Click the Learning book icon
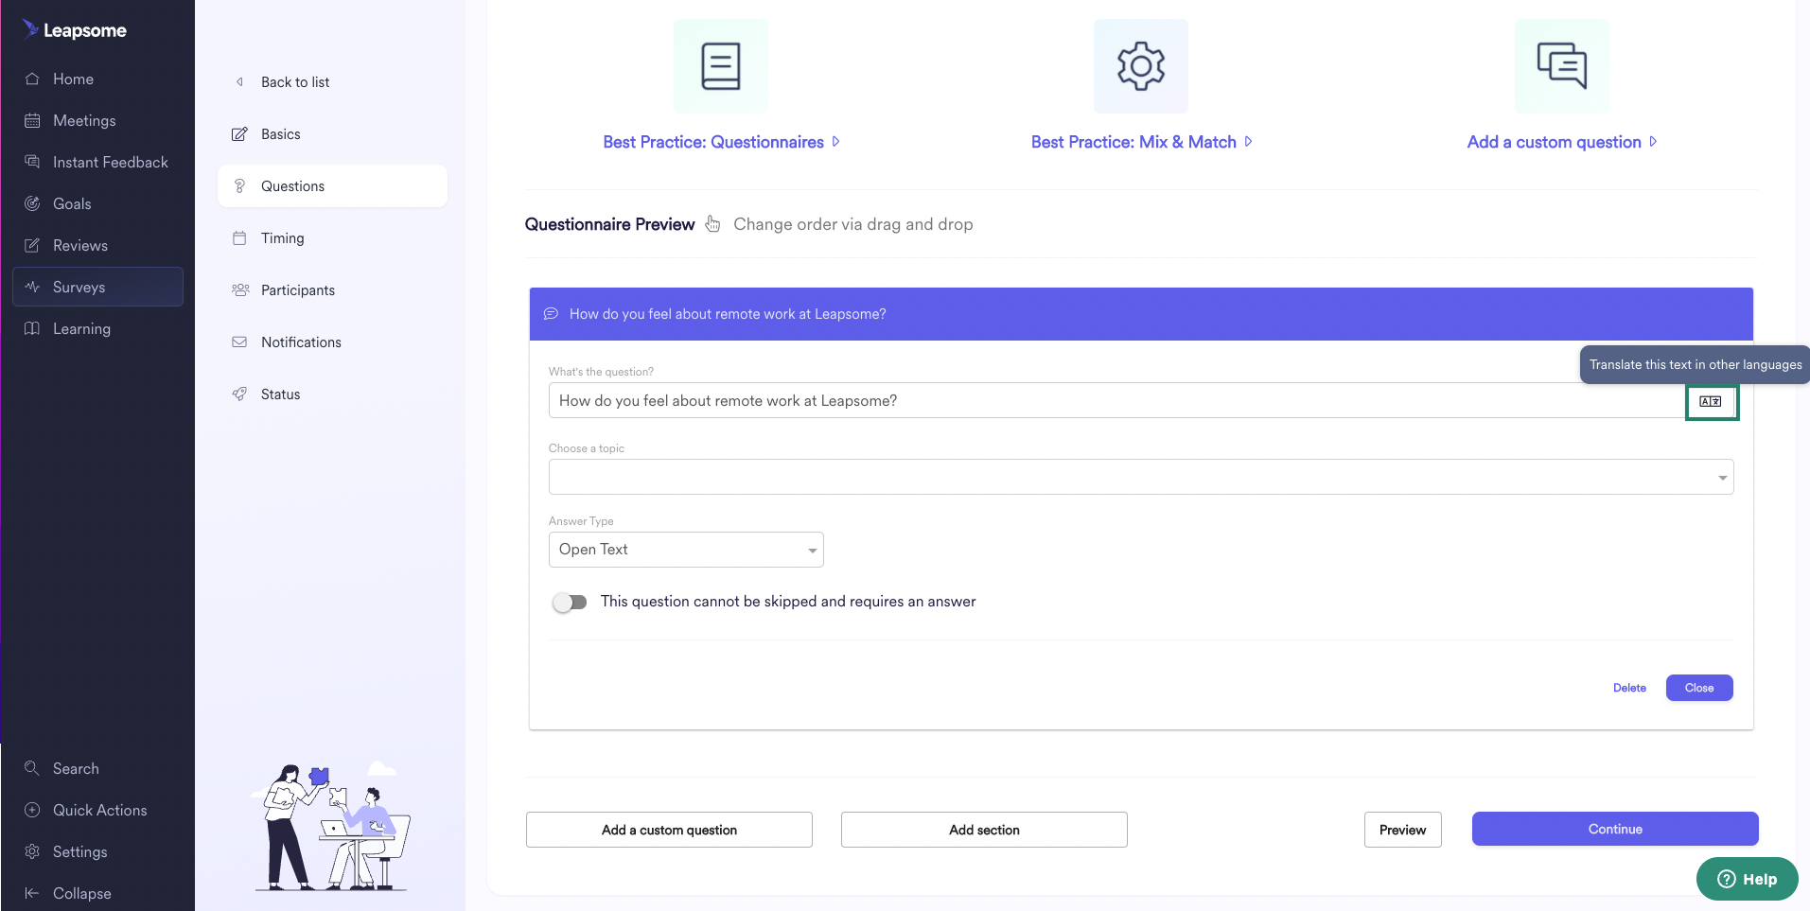This screenshot has width=1810, height=911. 32,328
